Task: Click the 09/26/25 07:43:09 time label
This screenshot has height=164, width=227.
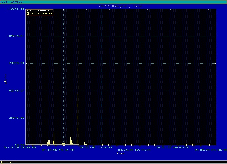Action: coord(134,150)
